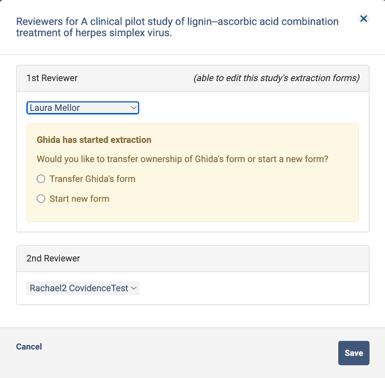
Task: Click the empty footer area between Cancel and Save
Action: 188,353
